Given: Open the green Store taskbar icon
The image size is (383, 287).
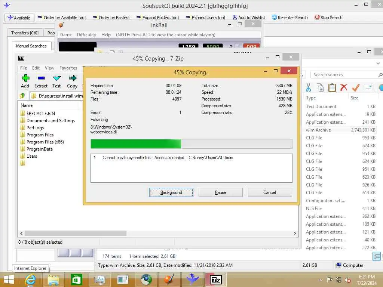Looking at the screenshot, I should point(76,280).
